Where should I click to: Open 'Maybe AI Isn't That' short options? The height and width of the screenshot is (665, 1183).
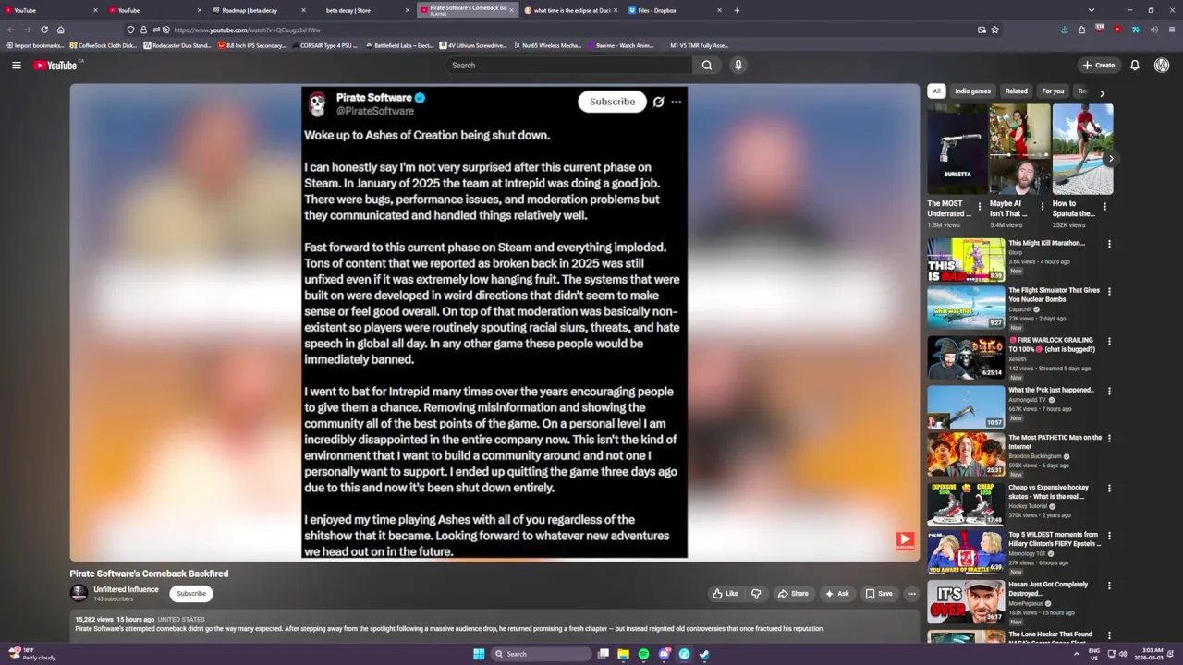click(x=1043, y=207)
